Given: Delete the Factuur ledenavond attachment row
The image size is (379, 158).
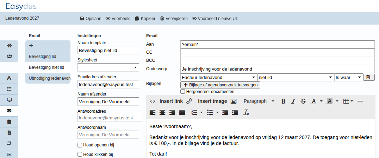Looking at the screenshot, I should click(368, 77).
